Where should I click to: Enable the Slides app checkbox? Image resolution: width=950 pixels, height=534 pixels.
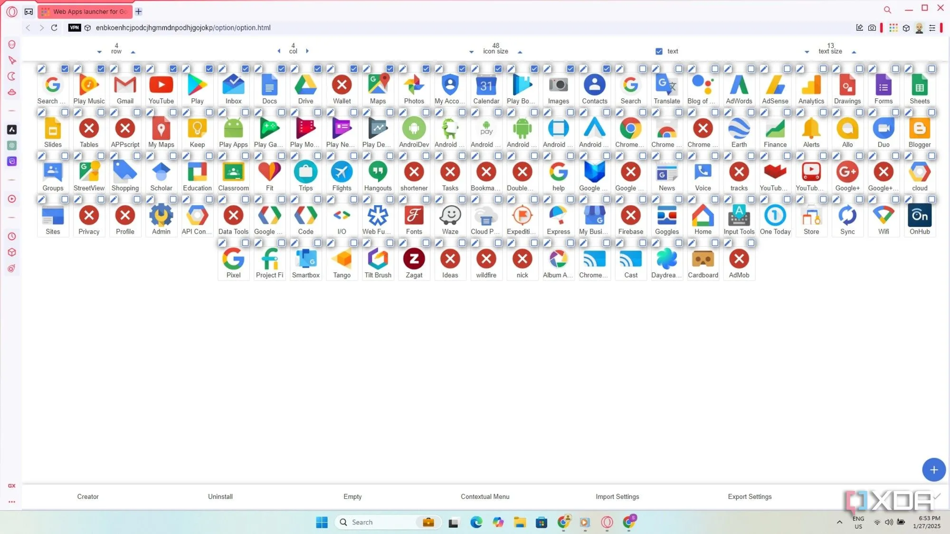[65, 112]
